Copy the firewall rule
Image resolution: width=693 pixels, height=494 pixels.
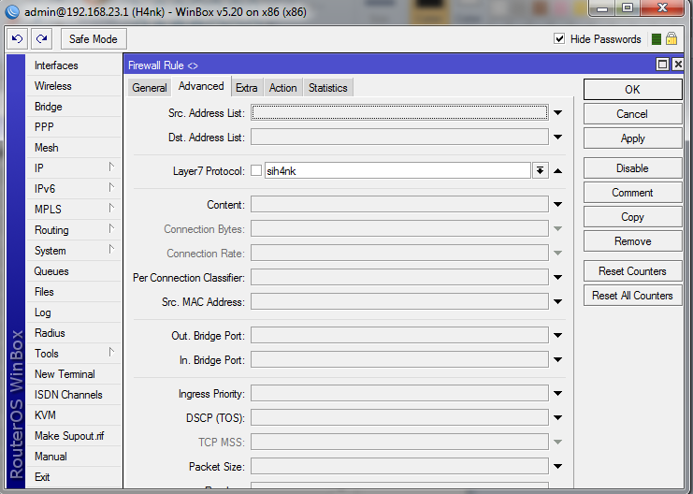coord(632,217)
